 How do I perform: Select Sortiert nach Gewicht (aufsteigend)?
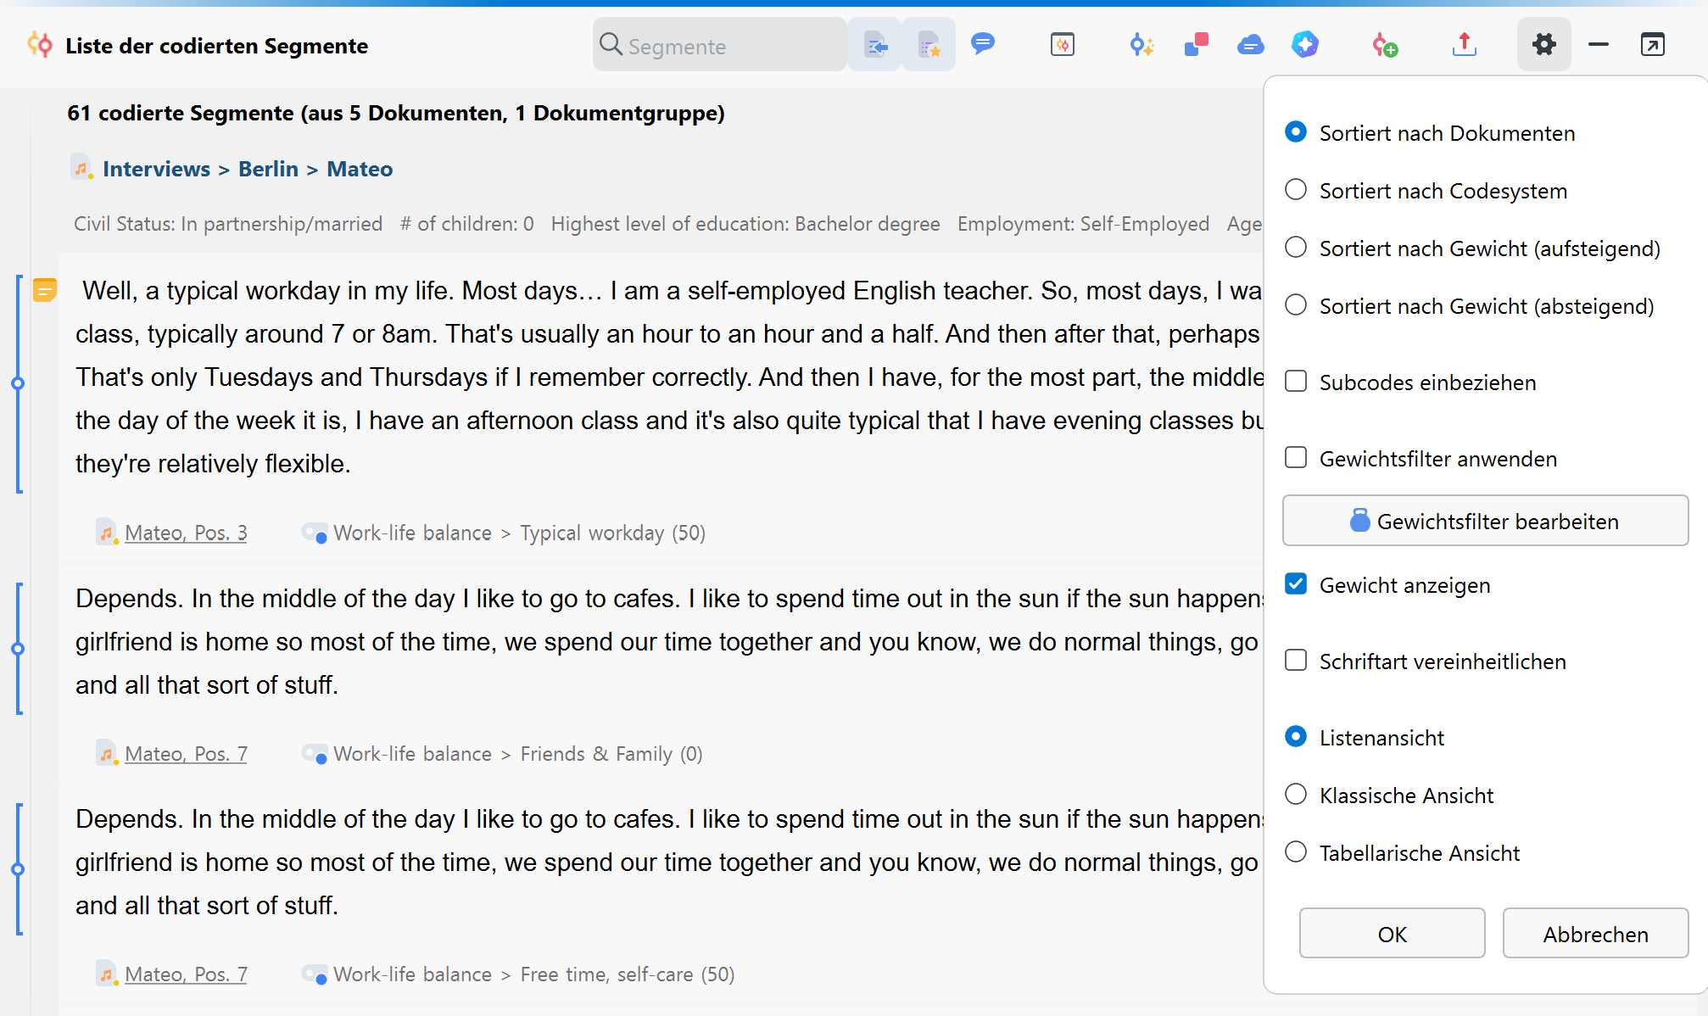click(x=1296, y=248)
